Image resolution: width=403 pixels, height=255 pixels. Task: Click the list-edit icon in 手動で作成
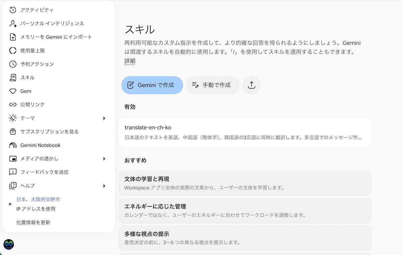point(195,85)
